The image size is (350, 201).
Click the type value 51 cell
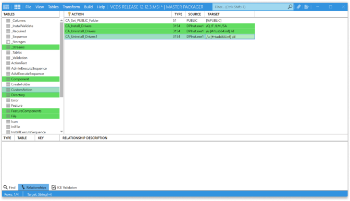tap(179, 20)
